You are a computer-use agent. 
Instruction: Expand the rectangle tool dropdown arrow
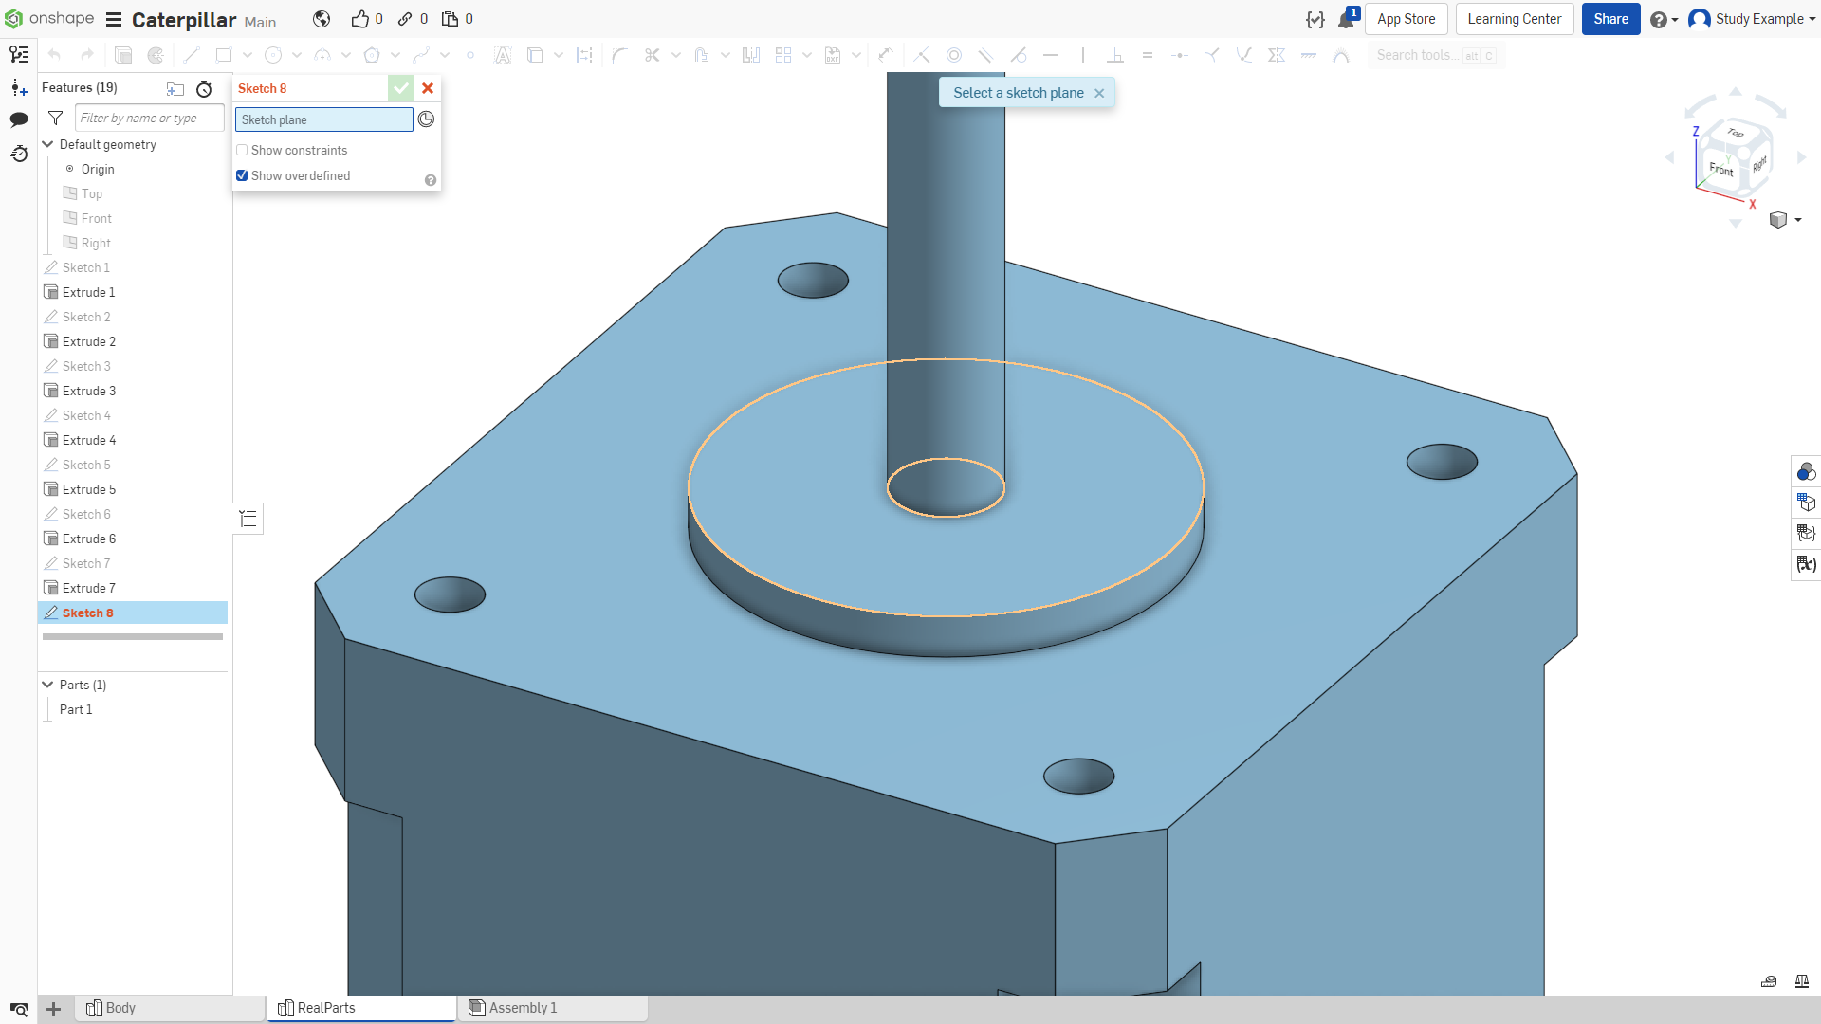point(248,55)
